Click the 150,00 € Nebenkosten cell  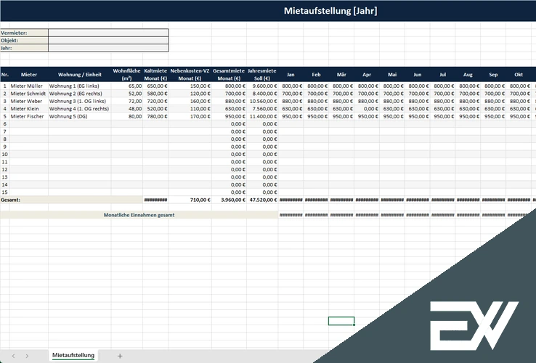click(190, 86)
